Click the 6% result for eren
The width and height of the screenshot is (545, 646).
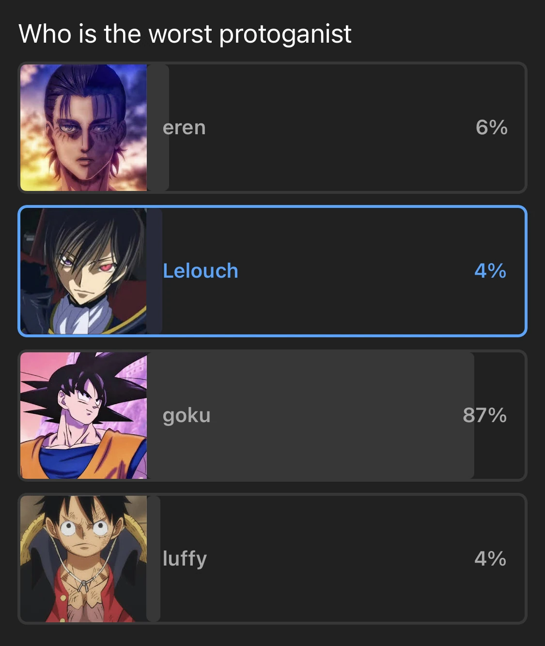click(x=491, y=127)
